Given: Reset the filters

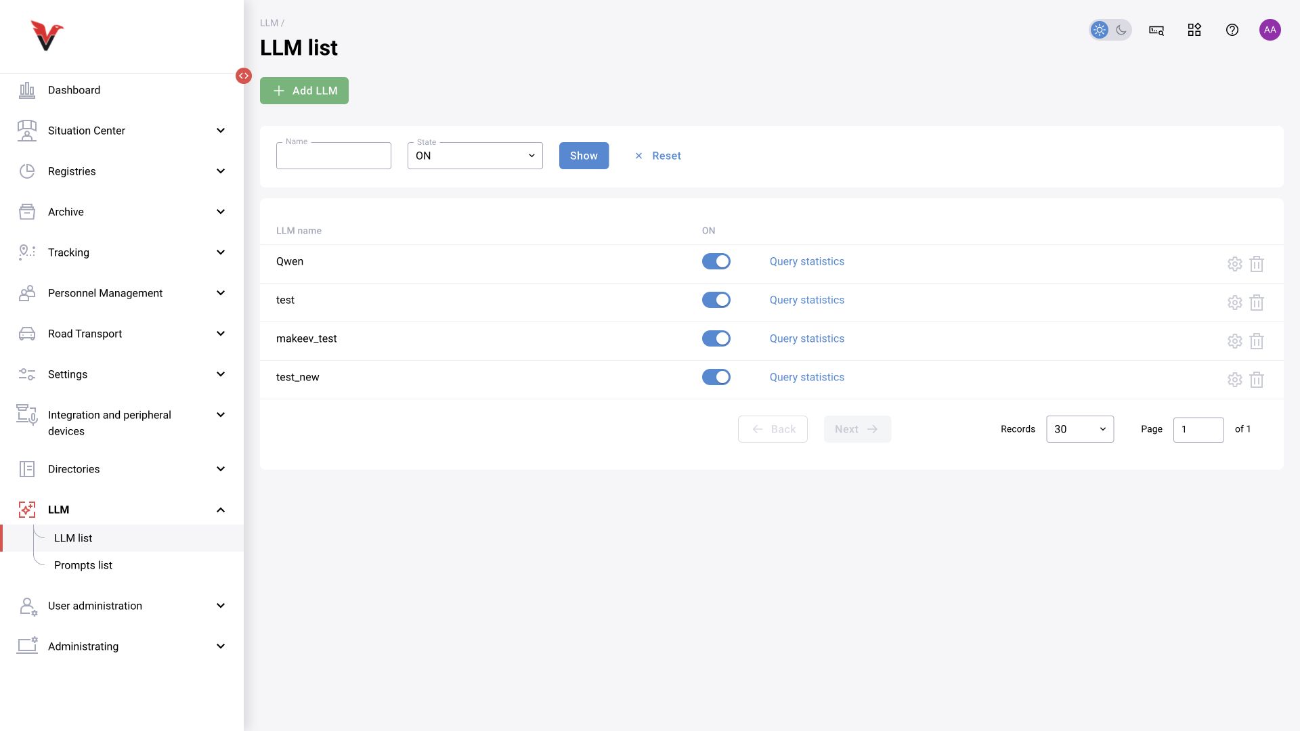Looking at the screenshot, I should (x=657, y=156).
